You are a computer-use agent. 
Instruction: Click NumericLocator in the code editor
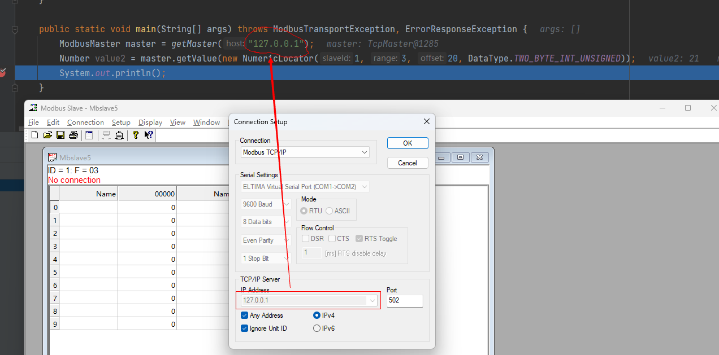[278, 59]
